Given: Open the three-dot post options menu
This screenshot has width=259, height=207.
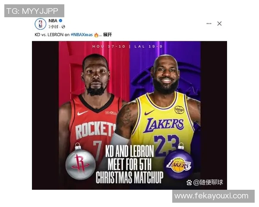Looking at the screenshot, I should pyautogui.click(x=209, y=24).
